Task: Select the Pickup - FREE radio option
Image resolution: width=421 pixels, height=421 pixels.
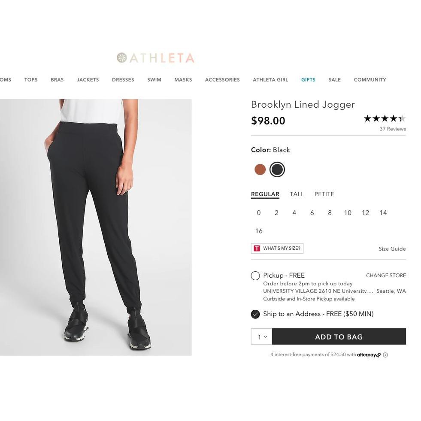Action: coord(255,276)
